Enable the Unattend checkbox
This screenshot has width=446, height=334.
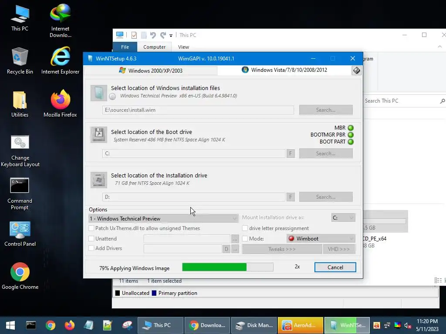91,239
